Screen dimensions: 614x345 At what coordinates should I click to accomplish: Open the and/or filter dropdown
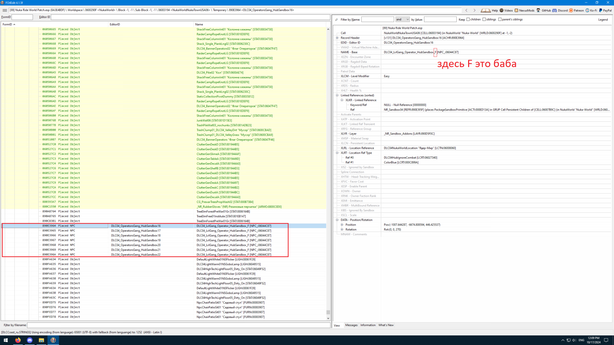(403, 19)
